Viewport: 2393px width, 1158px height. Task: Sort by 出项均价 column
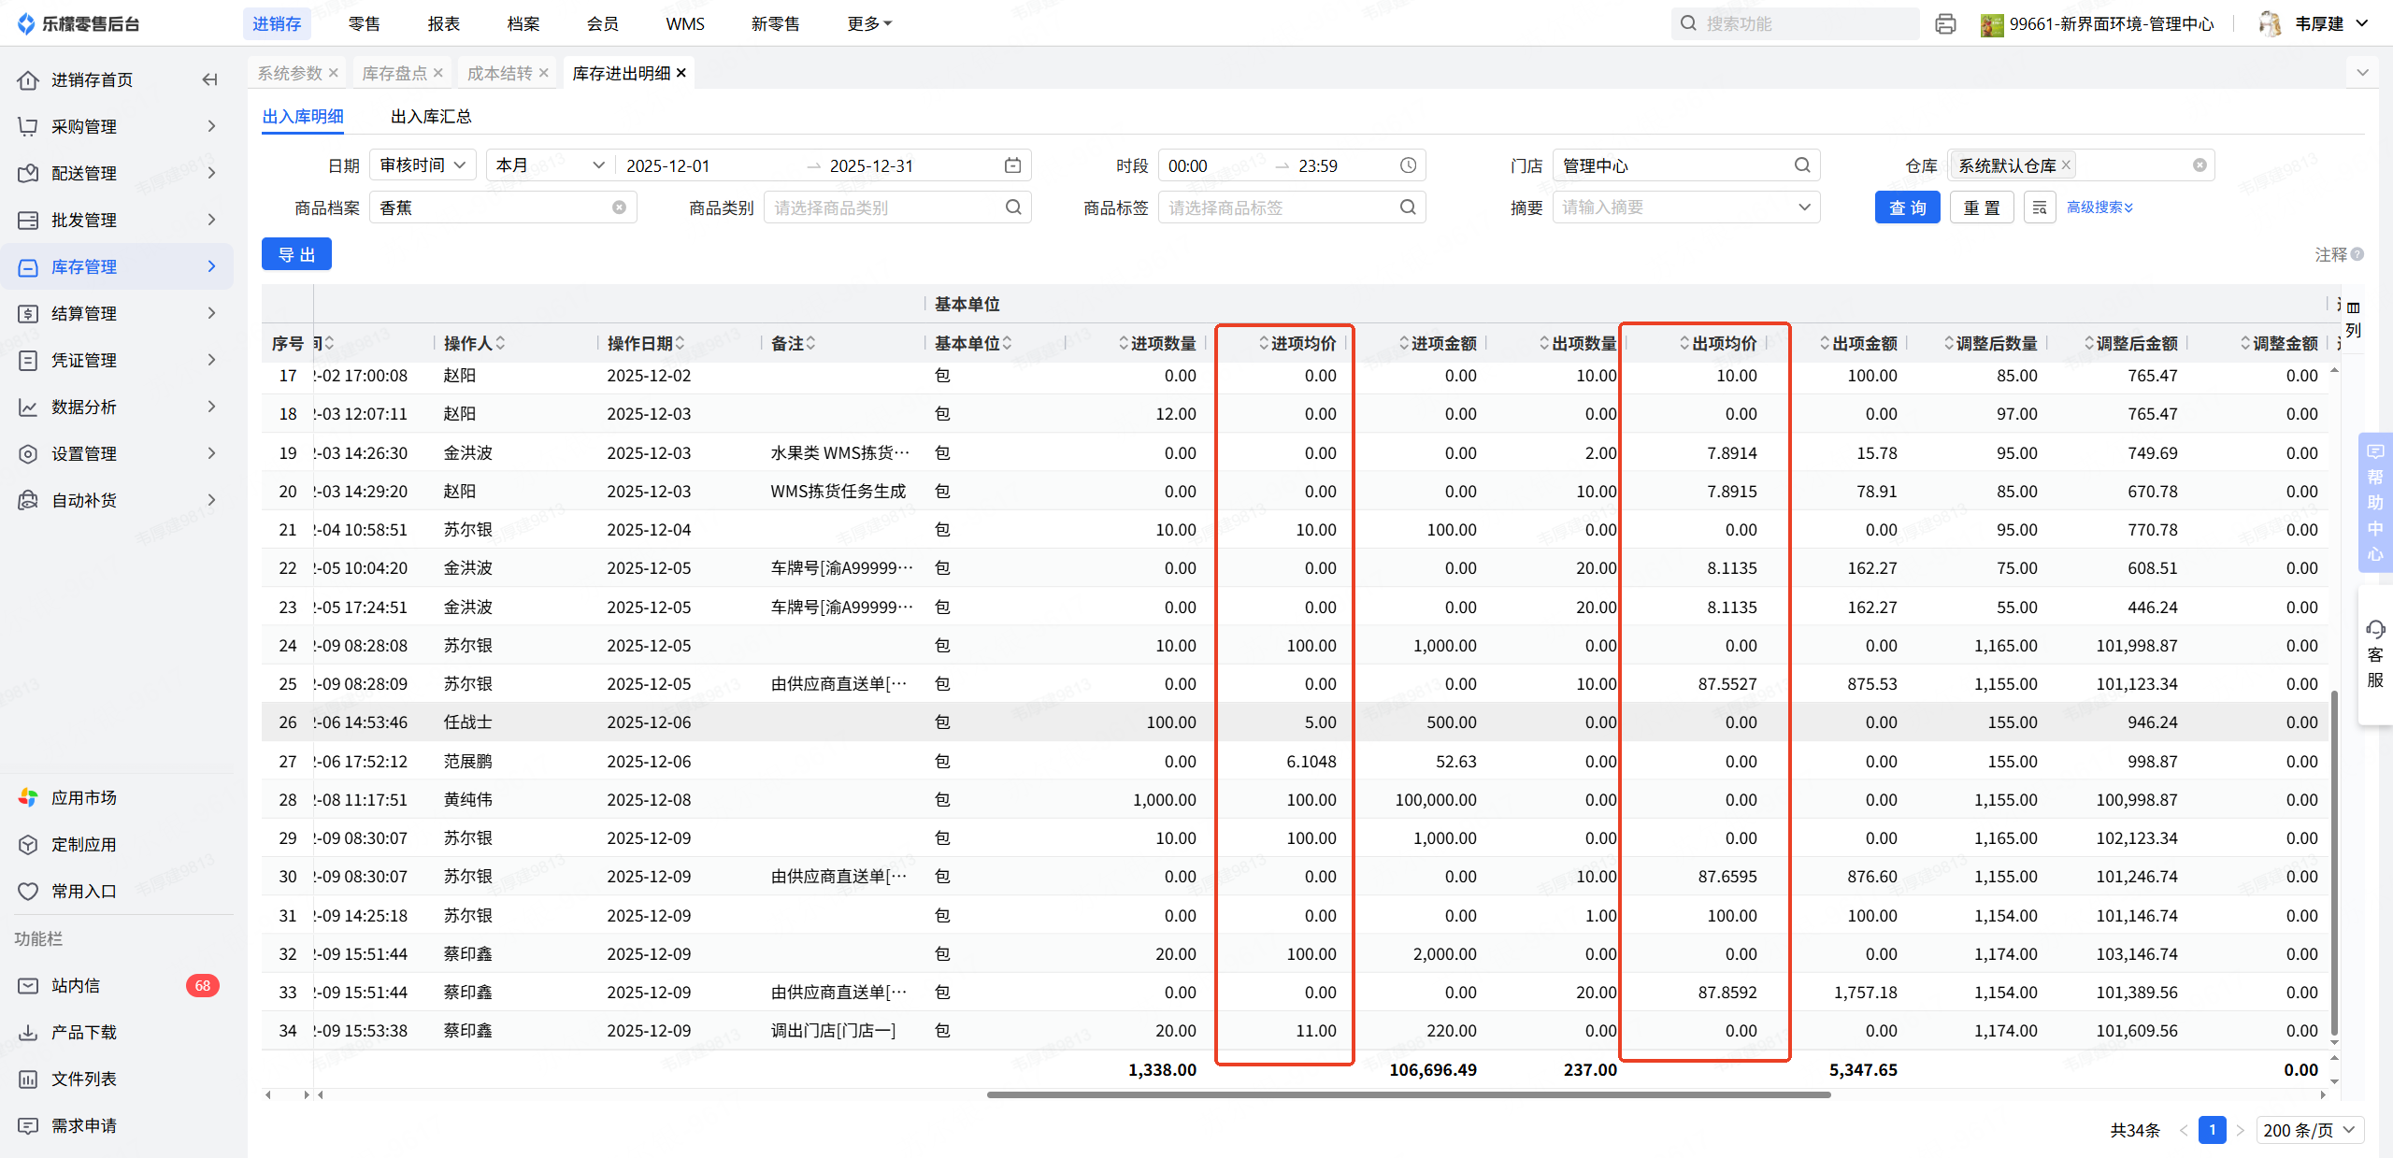click(x=1718, y=344)
